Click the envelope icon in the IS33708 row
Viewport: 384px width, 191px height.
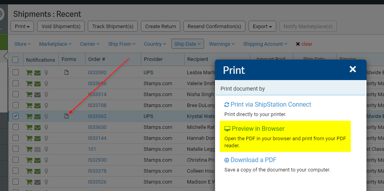(x=37, y=105)
